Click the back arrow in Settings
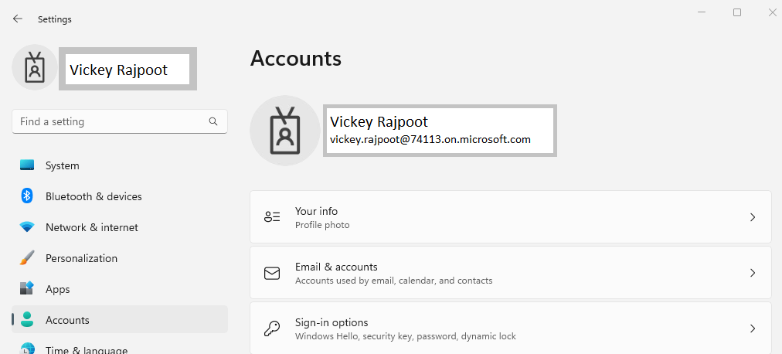Screen dimensions: 782x354 point(18,19)
